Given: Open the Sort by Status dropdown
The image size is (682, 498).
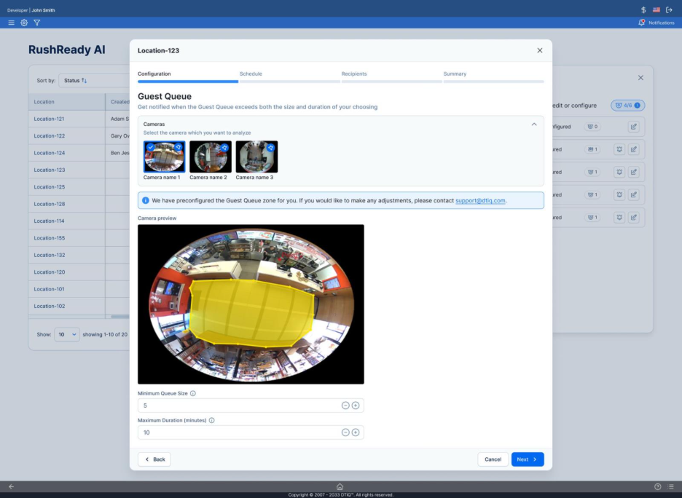Looking at the screenshot, I should click(x=75, y=81).
